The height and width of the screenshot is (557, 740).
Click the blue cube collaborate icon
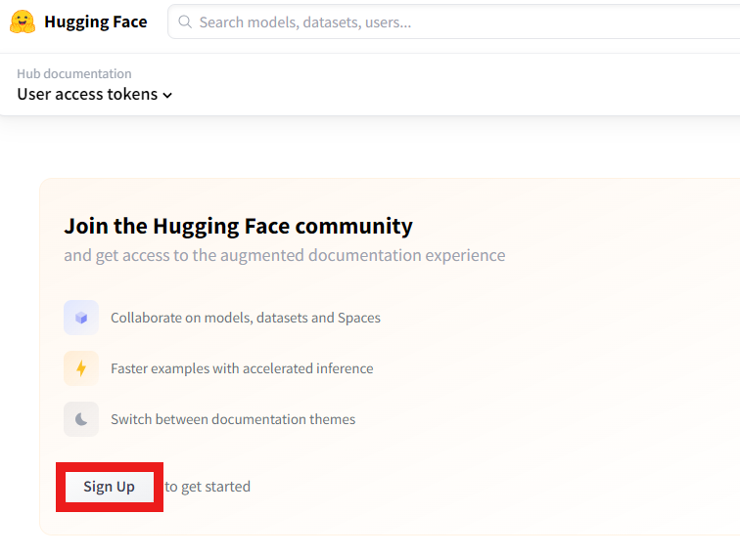(x=81, y=318)
